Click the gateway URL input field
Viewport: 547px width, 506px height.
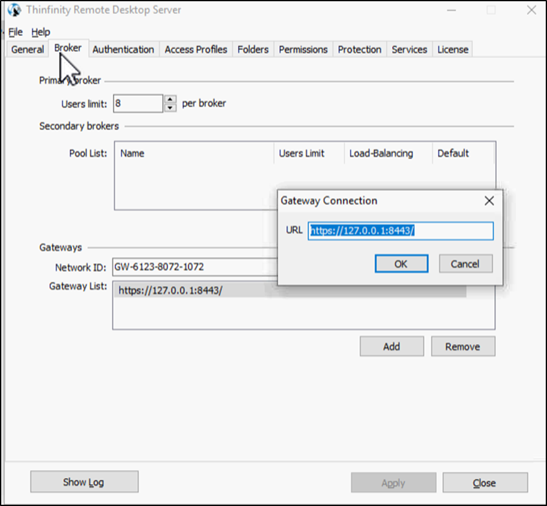pos(401,231)
